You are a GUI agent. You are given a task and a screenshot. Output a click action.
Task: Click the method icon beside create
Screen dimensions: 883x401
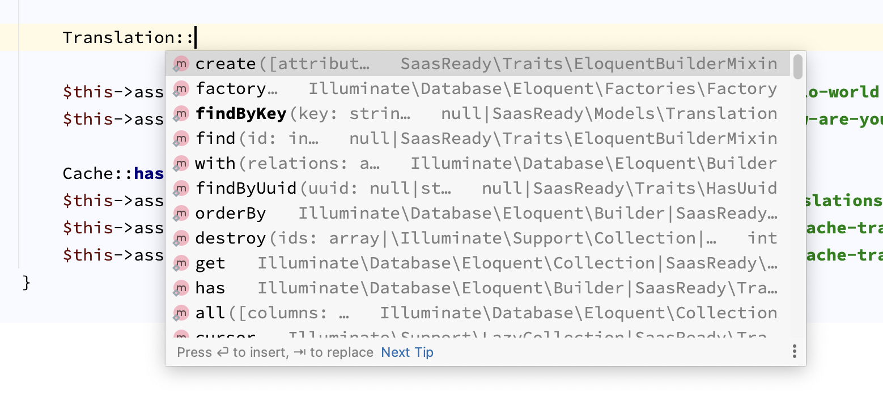coord(181,64)
